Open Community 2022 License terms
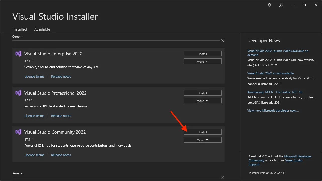This screenshot has width=322, height=181. [x=34, y=155]
